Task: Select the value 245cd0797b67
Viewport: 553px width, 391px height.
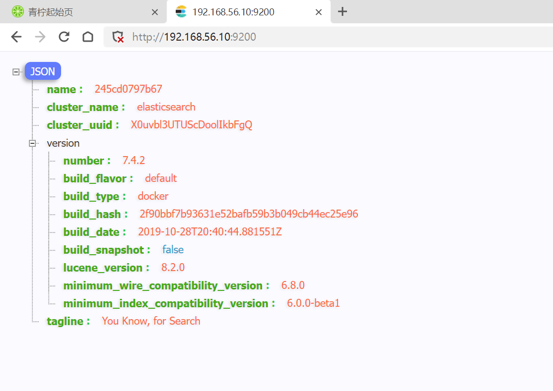Action: 129,89
